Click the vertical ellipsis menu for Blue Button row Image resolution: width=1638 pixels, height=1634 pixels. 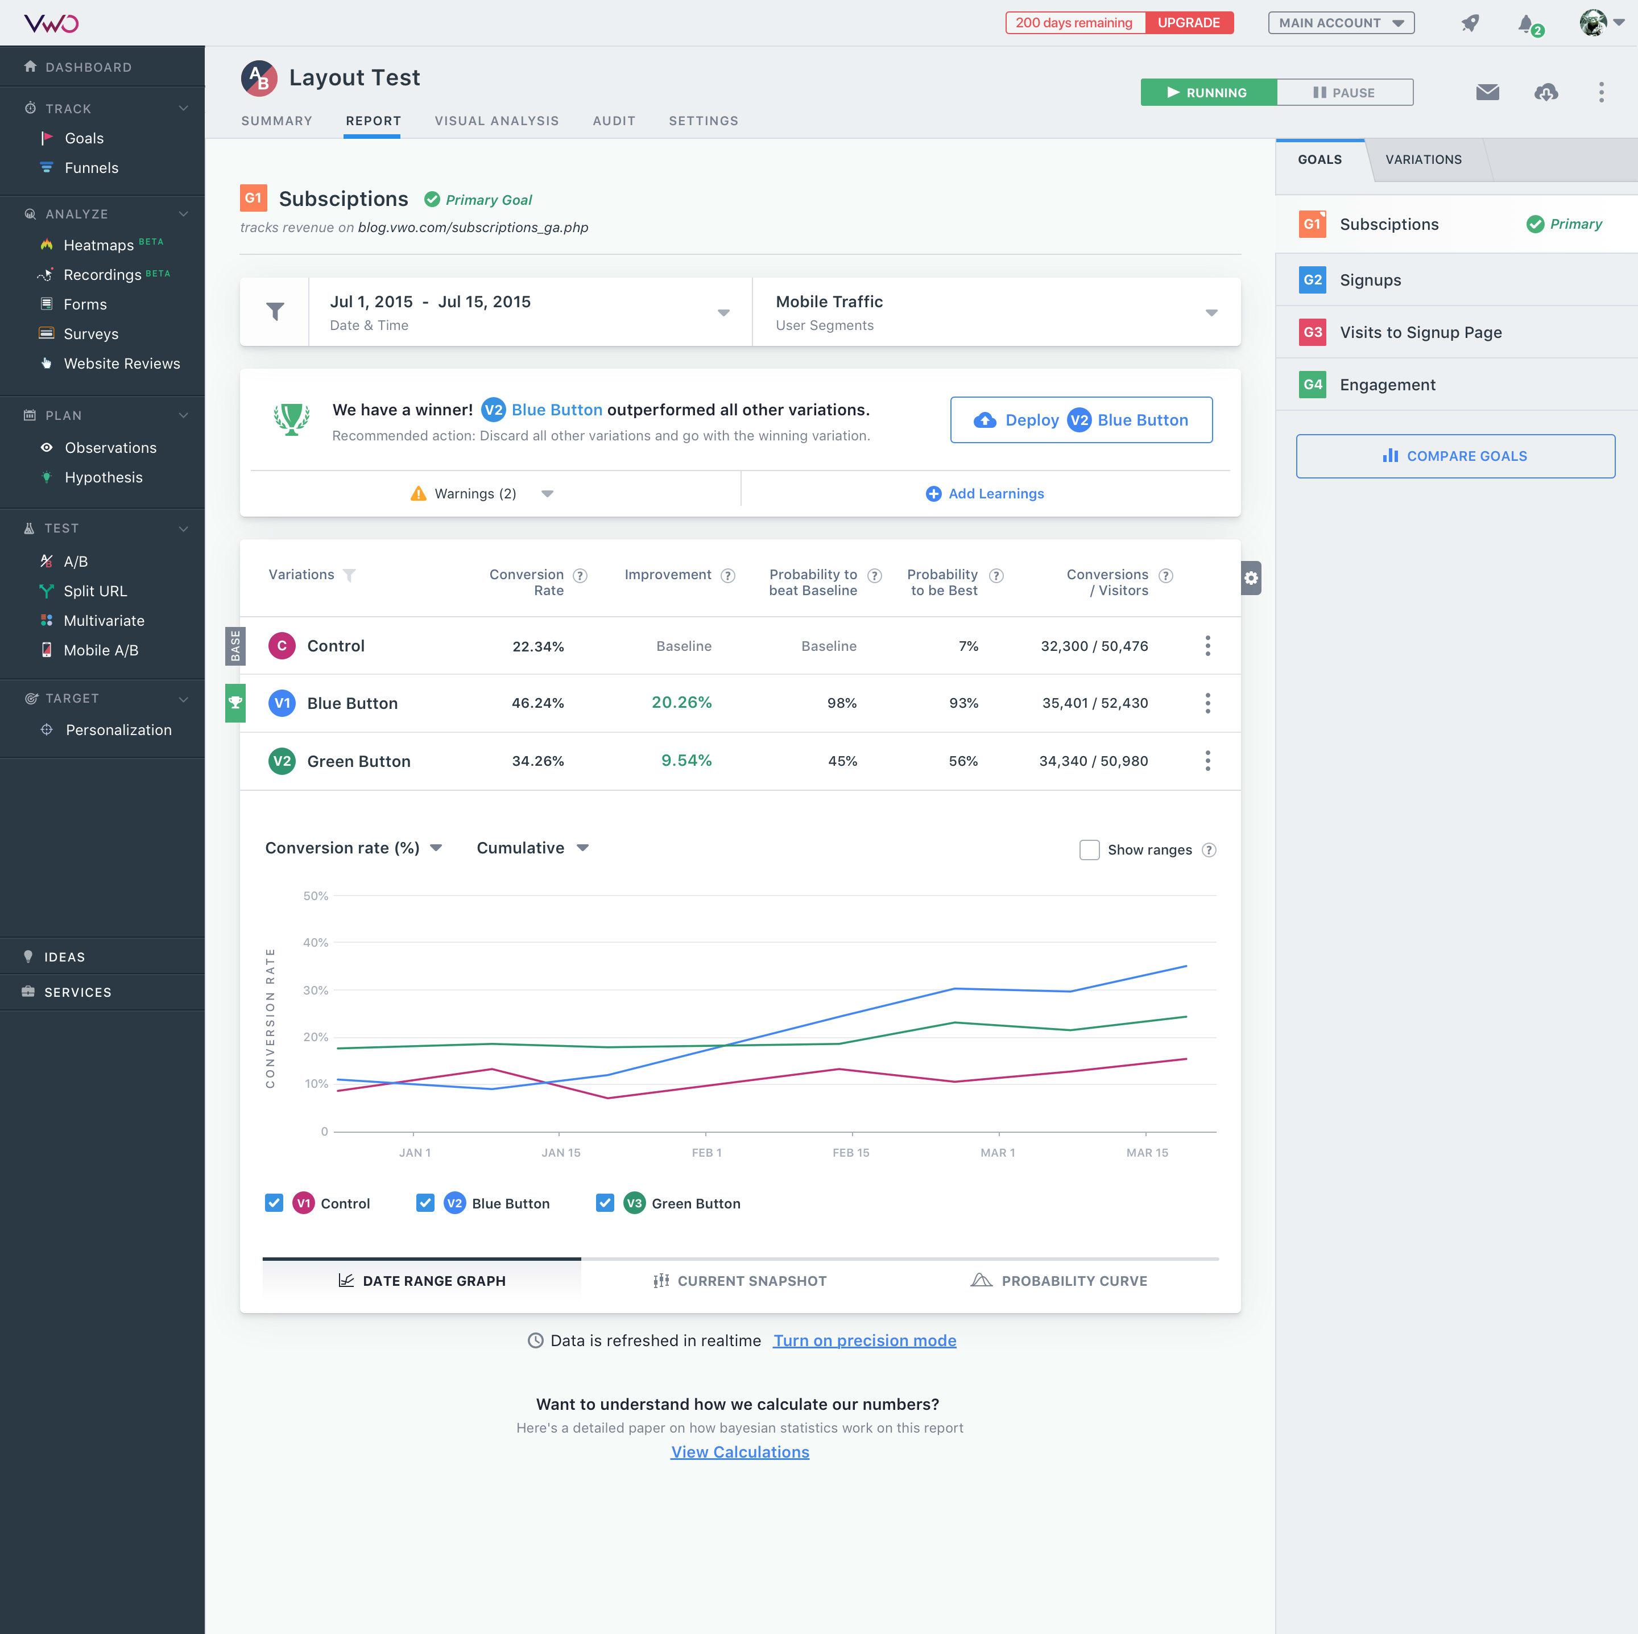point(1209,702)
